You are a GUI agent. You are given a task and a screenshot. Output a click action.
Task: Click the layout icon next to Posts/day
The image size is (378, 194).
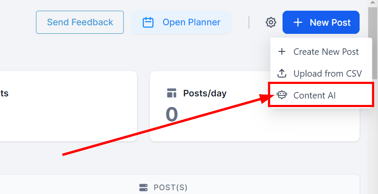172,93
